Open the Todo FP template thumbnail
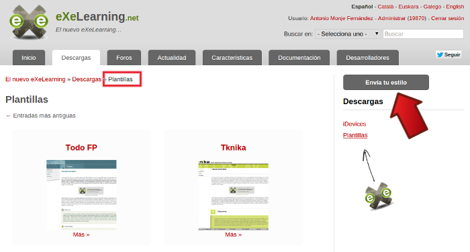 click(81, 195)
